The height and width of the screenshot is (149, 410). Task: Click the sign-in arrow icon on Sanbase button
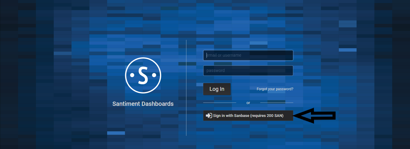tap(209, 115)
